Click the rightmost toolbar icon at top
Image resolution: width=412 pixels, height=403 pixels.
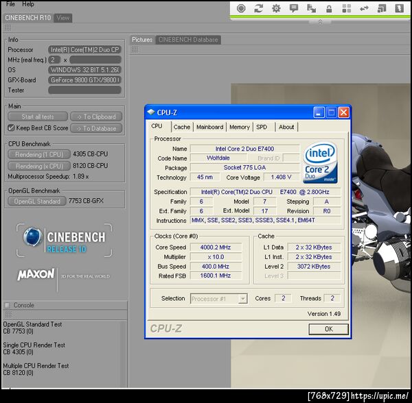pos(400,8)
